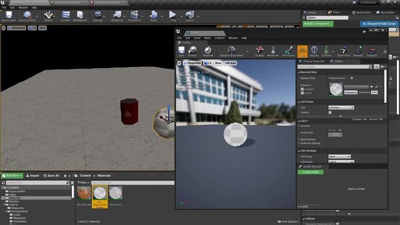Click Element 0 material thumbnail
Image resolution: width=400 pixels, height=225 pixels.
pos(336,89)
